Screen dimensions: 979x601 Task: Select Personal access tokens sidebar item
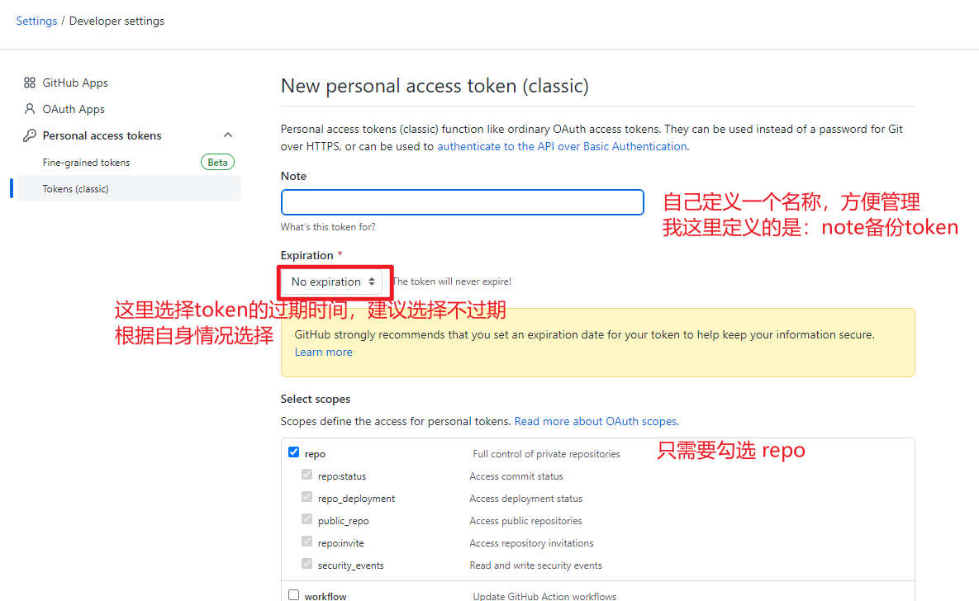tap(102, 135)
